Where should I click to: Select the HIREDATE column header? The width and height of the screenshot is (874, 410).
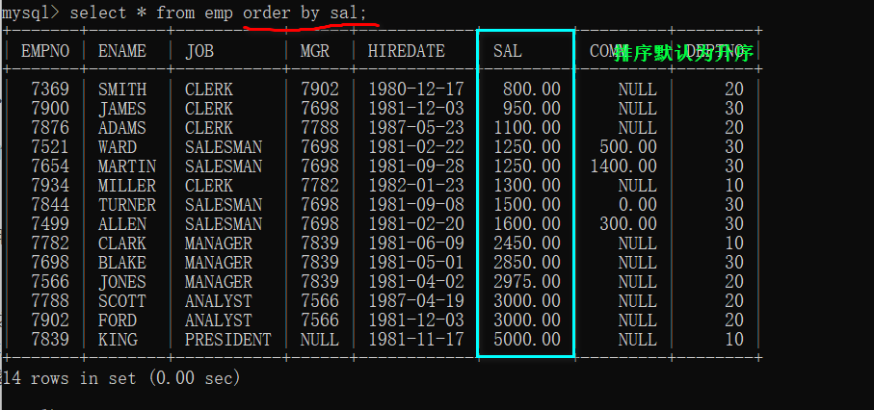[407, 51]
